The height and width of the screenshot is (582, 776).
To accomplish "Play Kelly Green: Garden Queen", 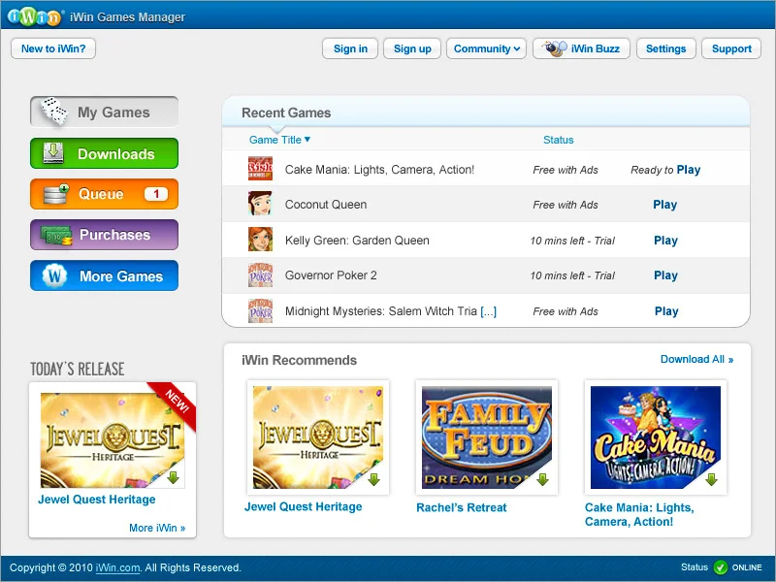I will click(x=665, y=241).
